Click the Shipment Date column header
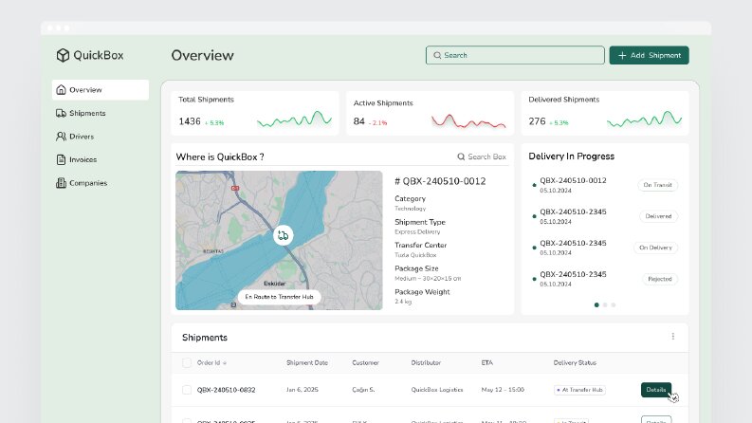This screenshot has height=423, width=752. pyautogui.click(x=307, y=363)
